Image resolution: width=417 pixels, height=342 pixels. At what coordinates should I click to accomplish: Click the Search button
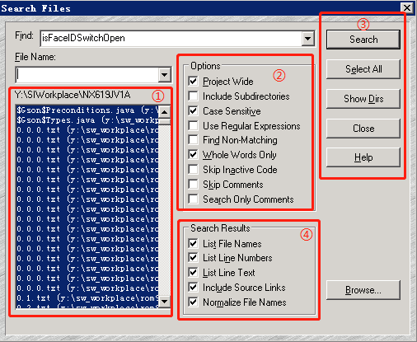click(x=363, y=40)
